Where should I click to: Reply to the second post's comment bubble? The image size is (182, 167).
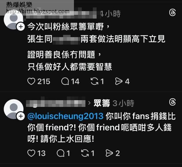(x=60, y=153)
